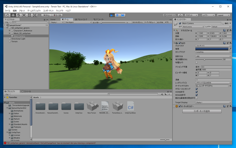Open Transform component help icon

click(224, 30)
